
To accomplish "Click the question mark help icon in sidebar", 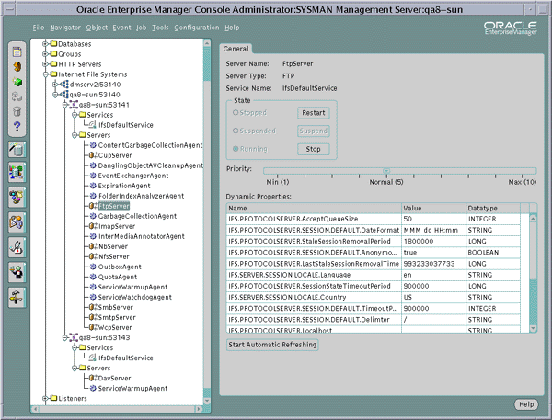I will (17, 126).
